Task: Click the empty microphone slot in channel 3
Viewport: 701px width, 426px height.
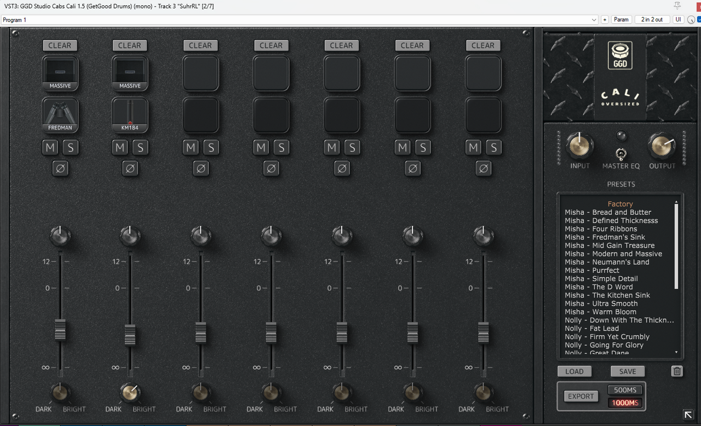Action: (x=201, y=115)
